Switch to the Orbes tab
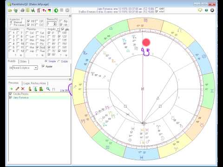Viewport: 223px width, 167px height. click(x=24, y=62)
